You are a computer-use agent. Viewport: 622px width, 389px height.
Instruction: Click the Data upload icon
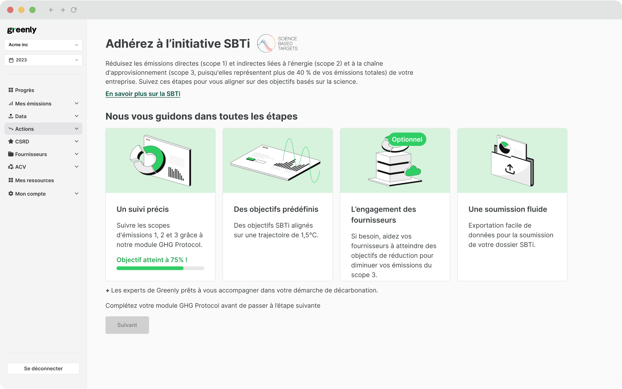[x=11, y=116]
